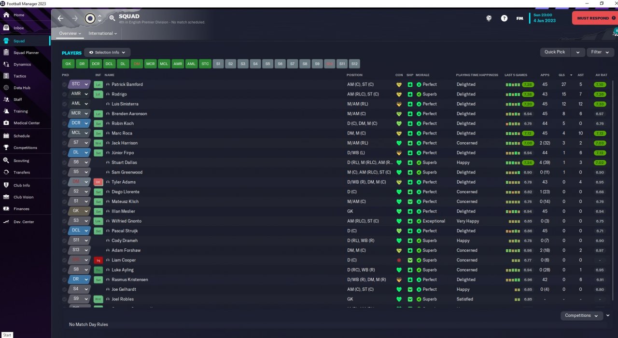Toggle selection circle for Jack Harrison
Viewport: 618px width, 338px height.
point(64,143)
